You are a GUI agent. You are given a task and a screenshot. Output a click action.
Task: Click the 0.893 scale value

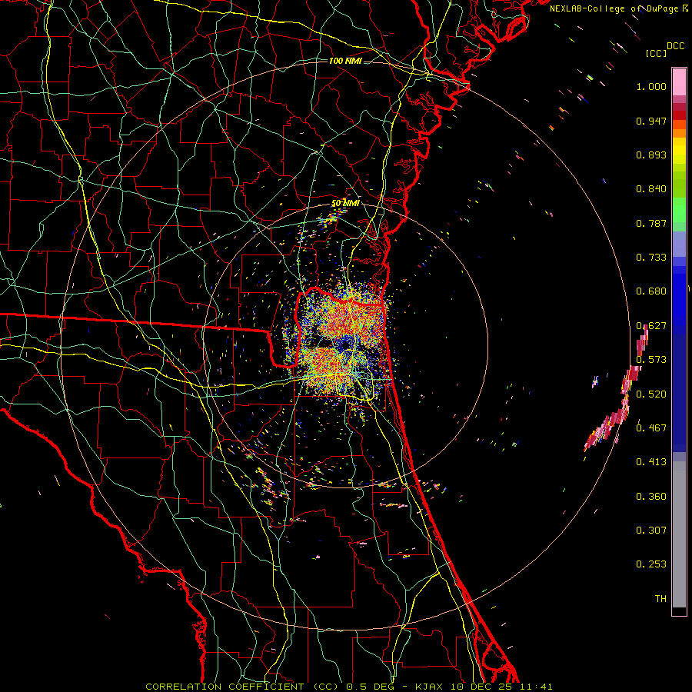tap(651, 155)
